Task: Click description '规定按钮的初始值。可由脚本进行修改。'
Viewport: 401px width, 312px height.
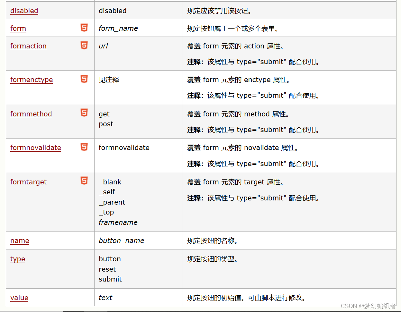Action: click(246, 298)
